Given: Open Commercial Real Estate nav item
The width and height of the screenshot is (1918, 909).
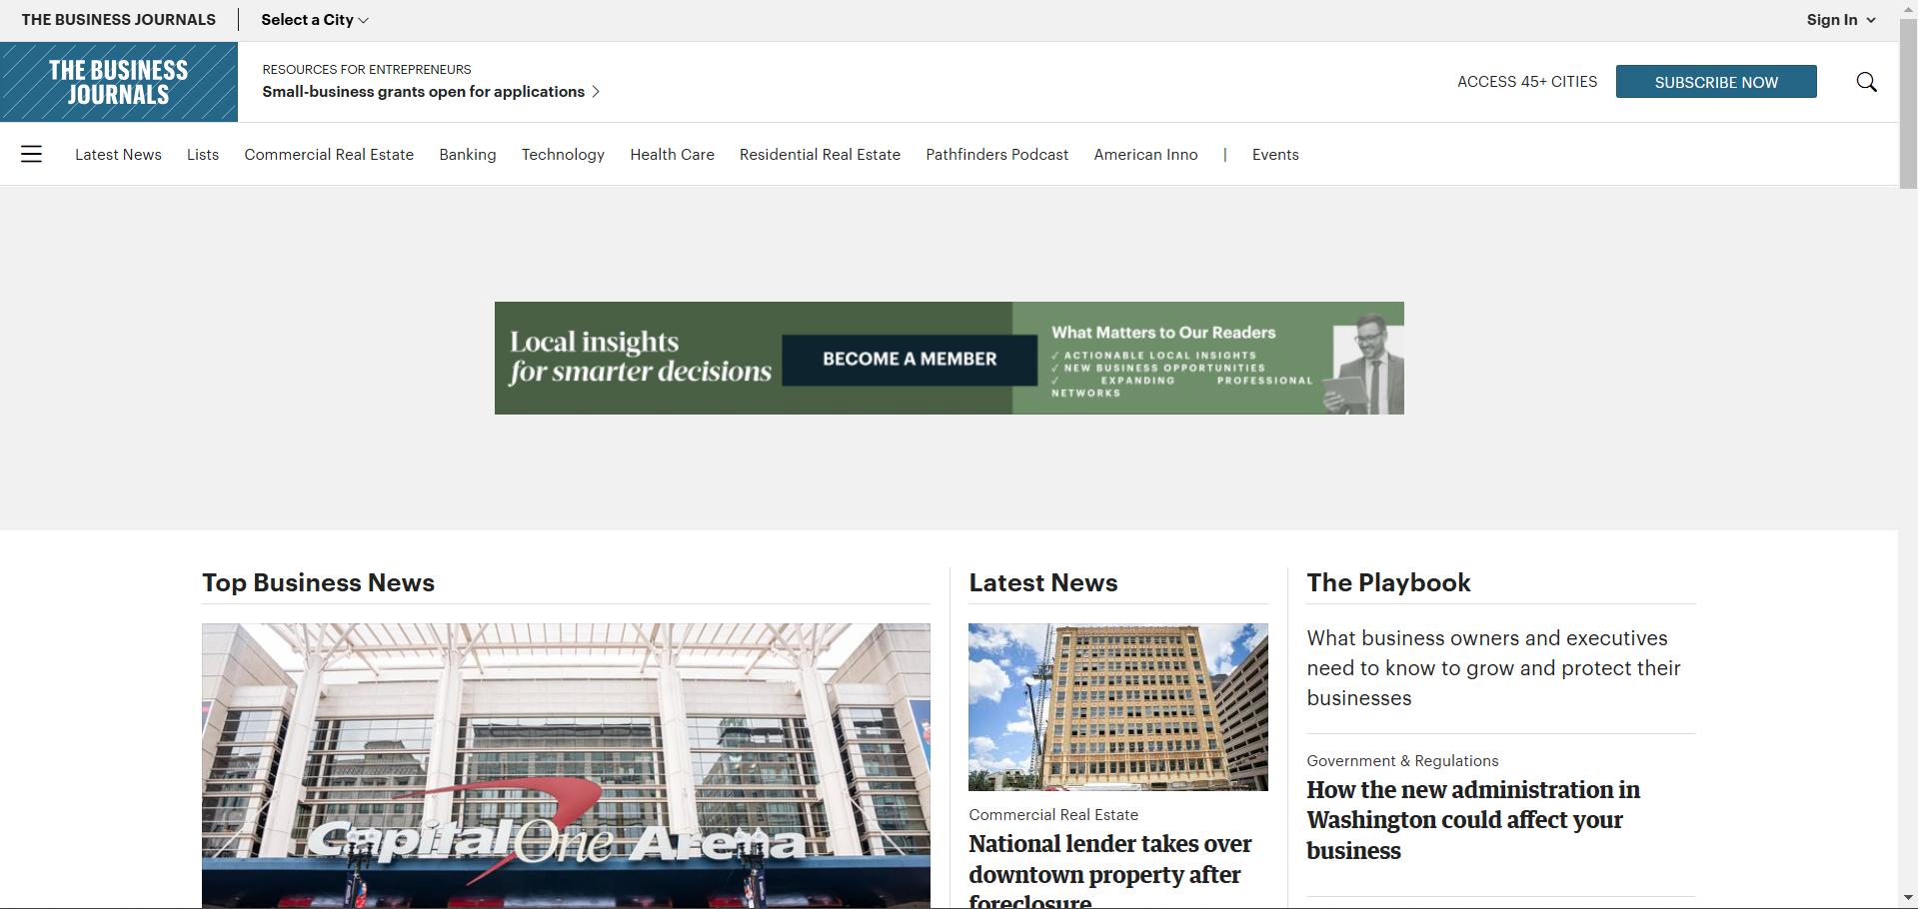Looking at the screenshot, I should coord(329,155).
